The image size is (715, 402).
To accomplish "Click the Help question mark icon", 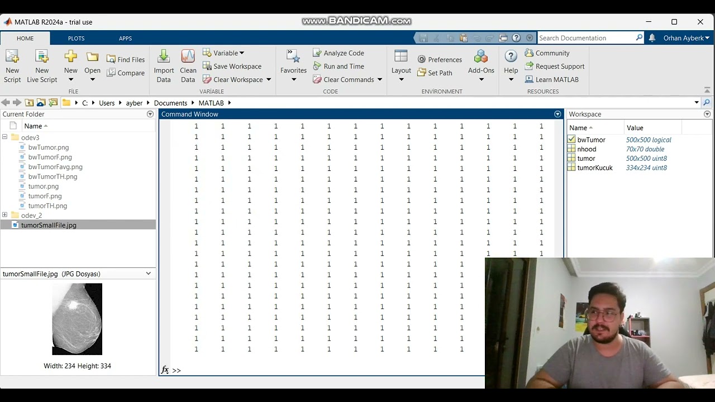I will 511,56.
